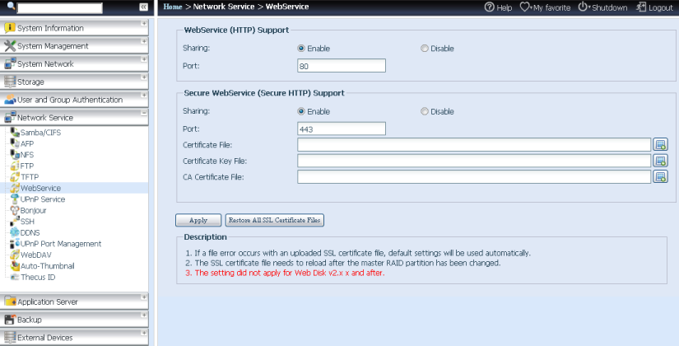679x346 pixels.
Task: Click the Backup icon
Action: [x=10, y=320]
